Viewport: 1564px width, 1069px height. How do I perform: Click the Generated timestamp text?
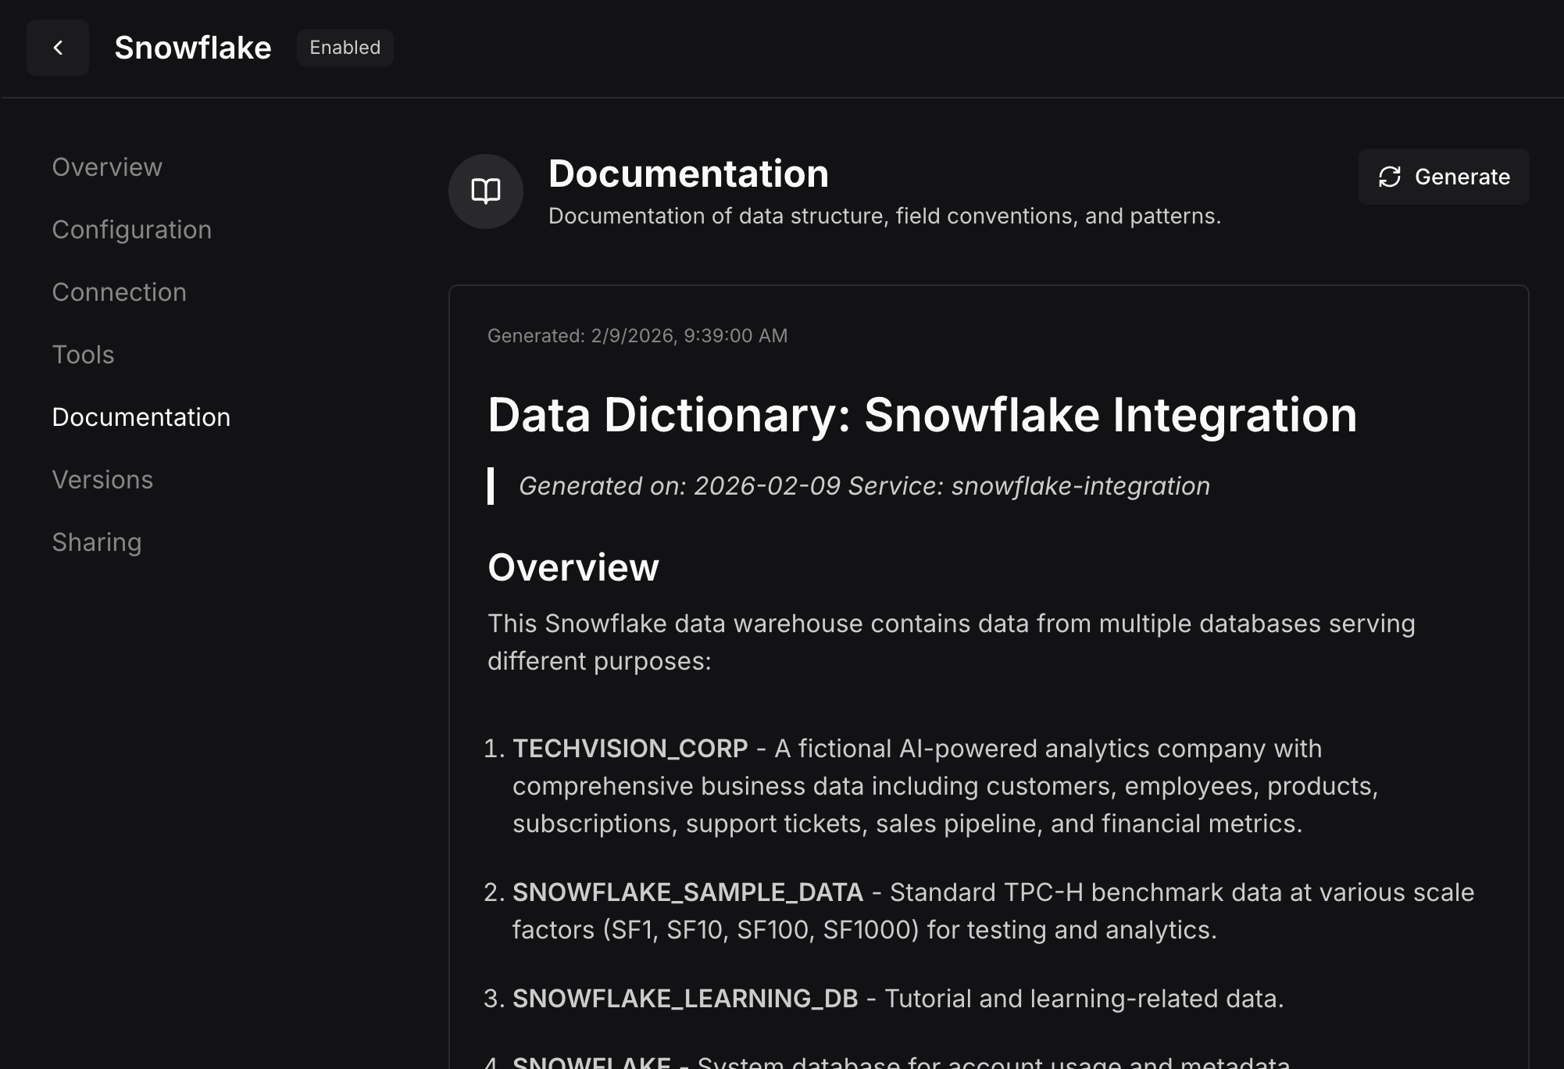[x=637, y=336]
